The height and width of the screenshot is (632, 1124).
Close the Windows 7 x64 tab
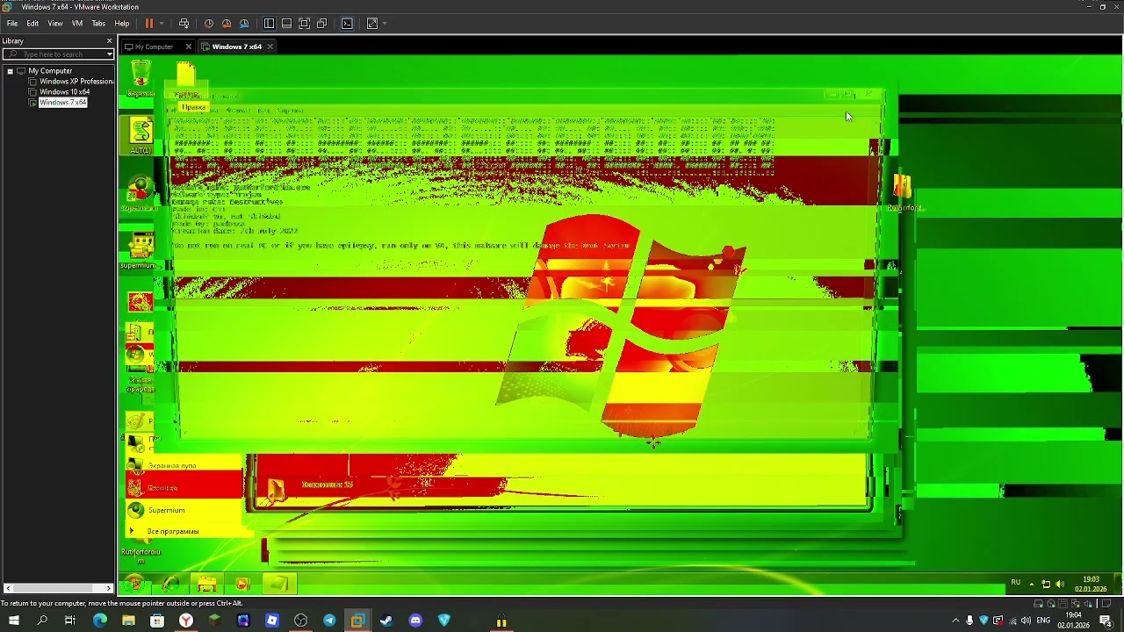tap(270, 47)
